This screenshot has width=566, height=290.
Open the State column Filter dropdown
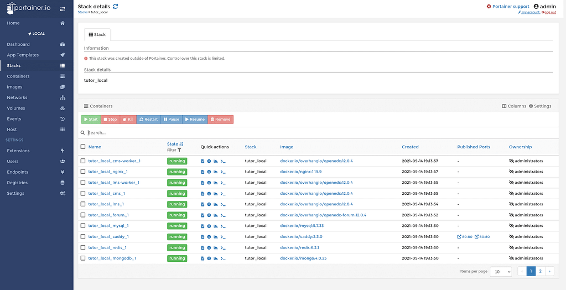174,150
